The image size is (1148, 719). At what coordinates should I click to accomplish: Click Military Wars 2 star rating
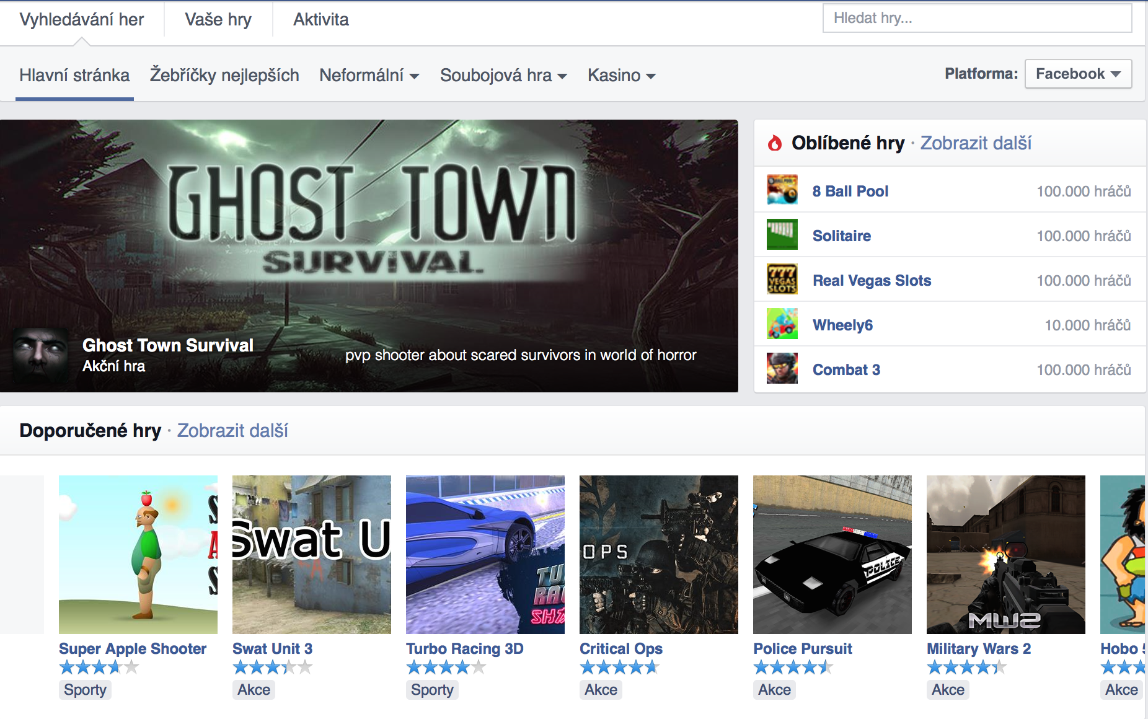coord(967,668)
